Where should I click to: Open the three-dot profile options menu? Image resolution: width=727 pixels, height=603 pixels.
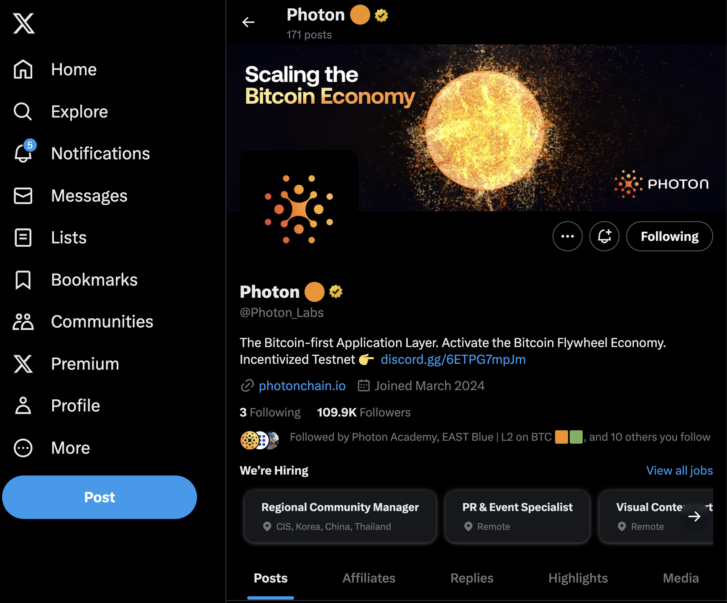click(567, 236)
